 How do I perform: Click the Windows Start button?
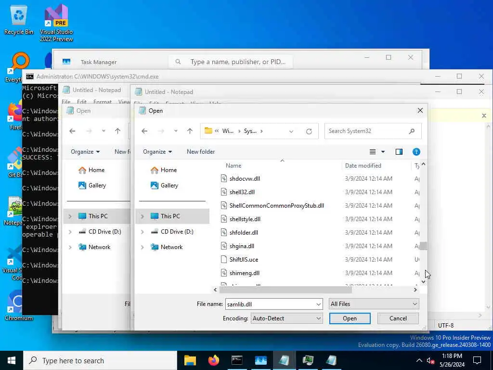(x=12, y=360)
